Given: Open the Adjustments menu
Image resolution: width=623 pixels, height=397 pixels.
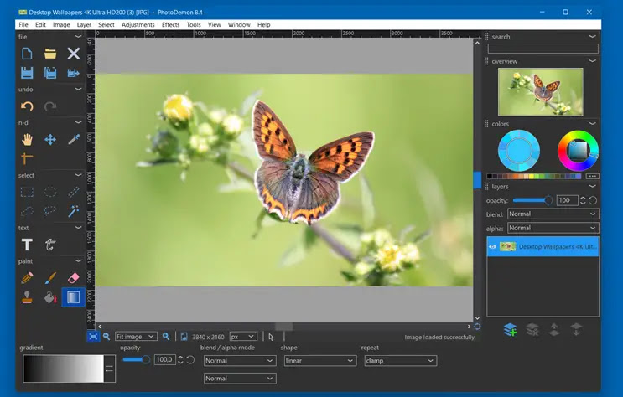Looking at the screenshot, I should coord(138,25).
